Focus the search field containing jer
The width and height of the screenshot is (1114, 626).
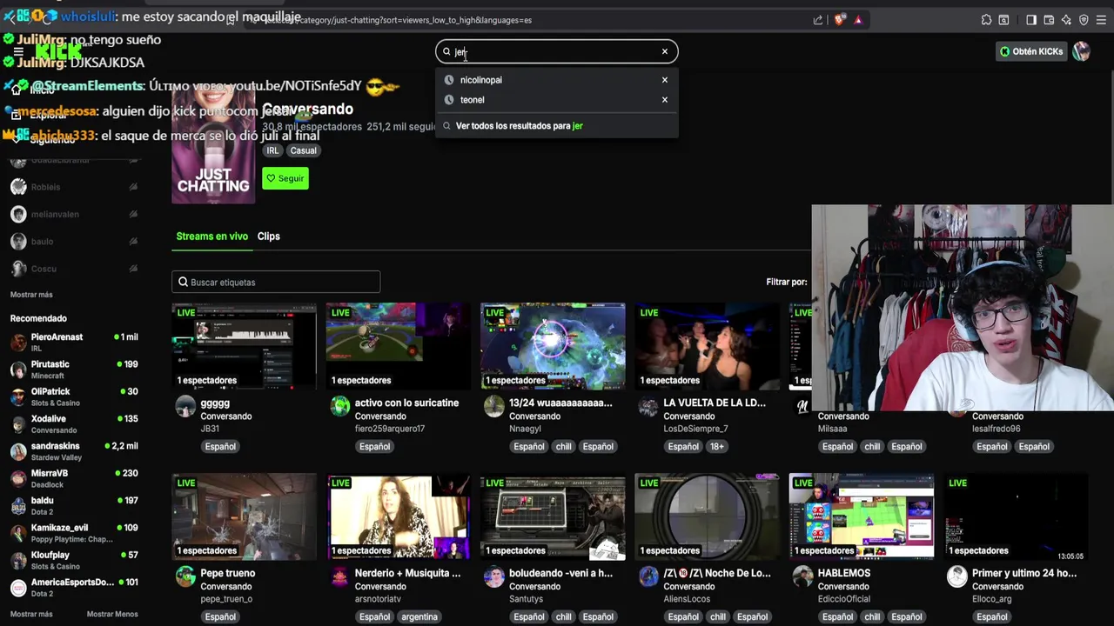pyautogui.click(x=557, y=51)
